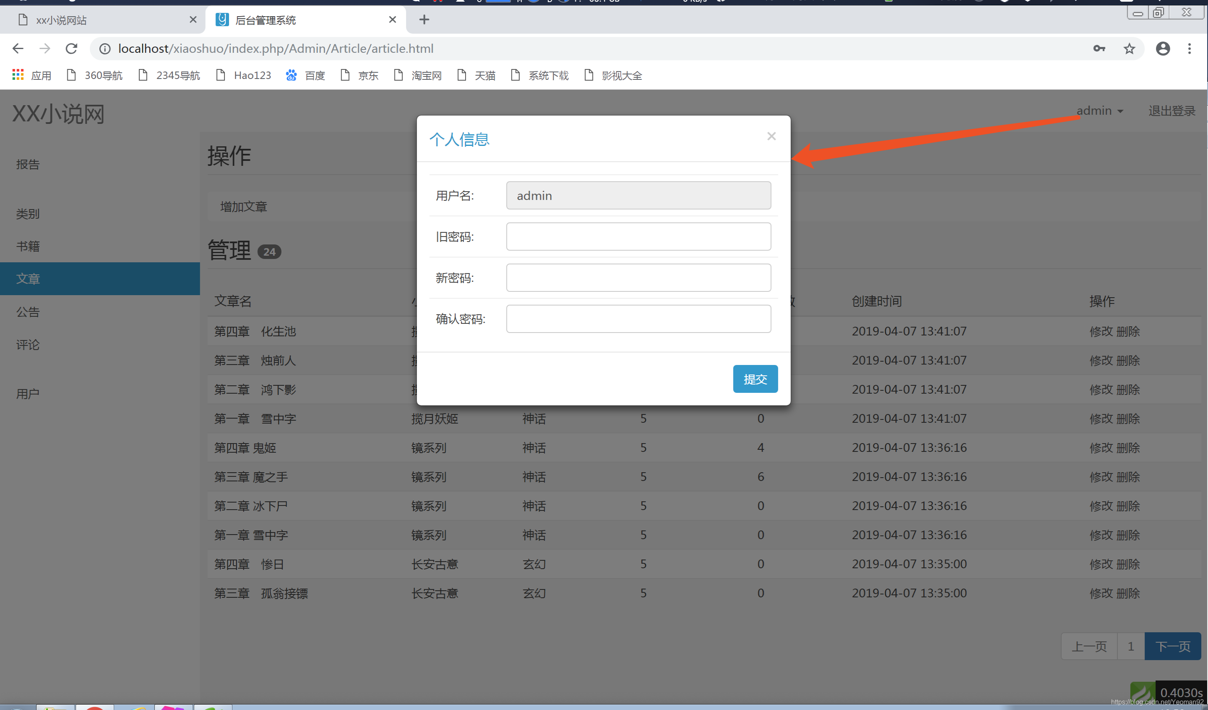The image size is (1208, 710).
Task: Open Chrome three-dot menu
Action: point(1189,48)
